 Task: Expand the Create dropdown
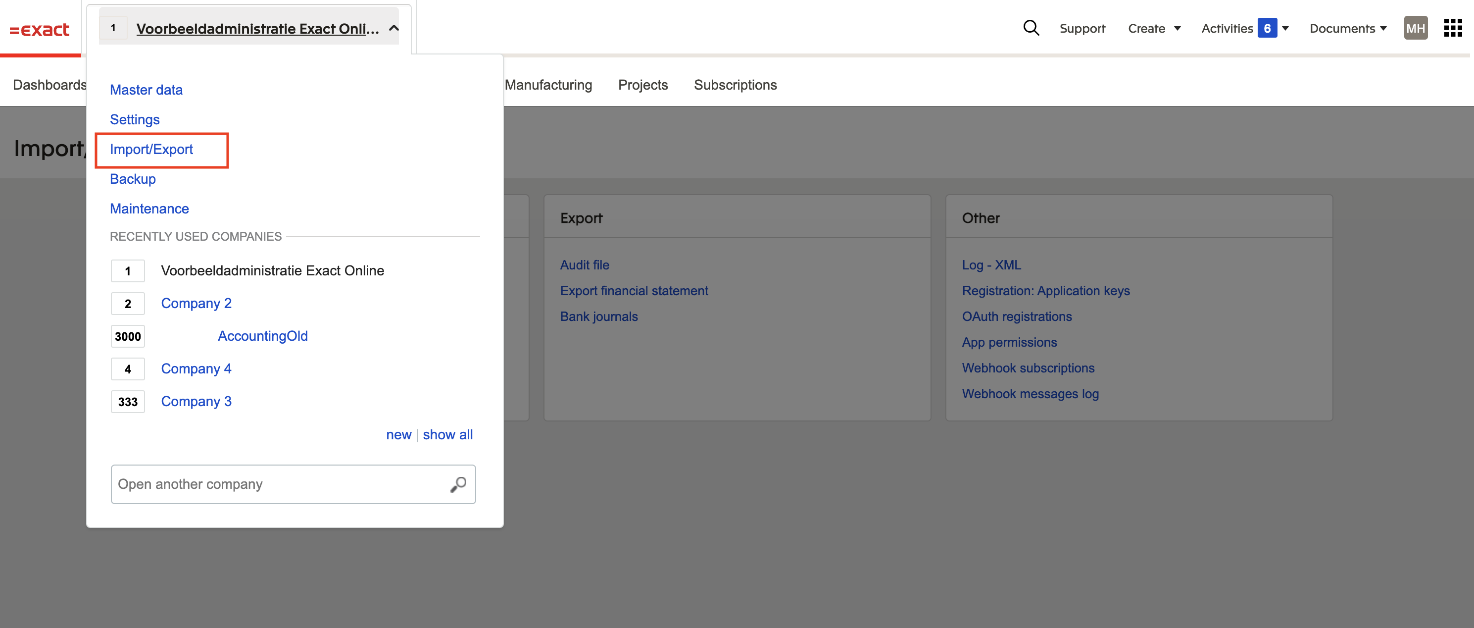tap(1154, 28)
